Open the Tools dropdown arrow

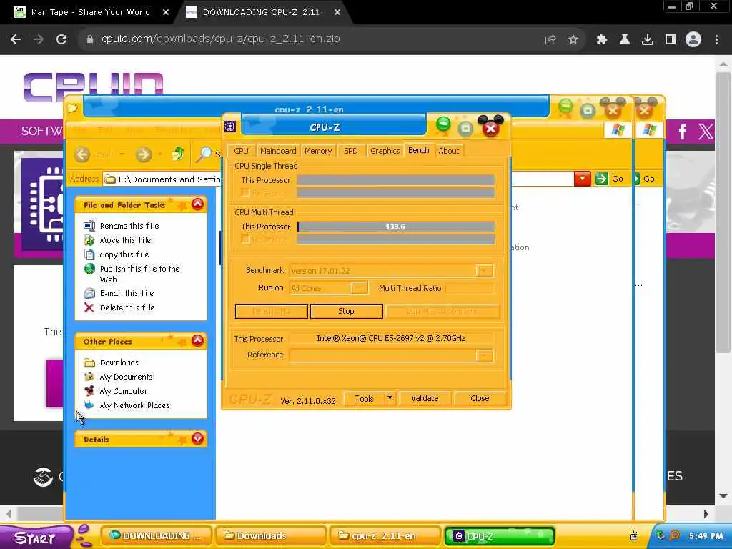[x=390, y=398]
